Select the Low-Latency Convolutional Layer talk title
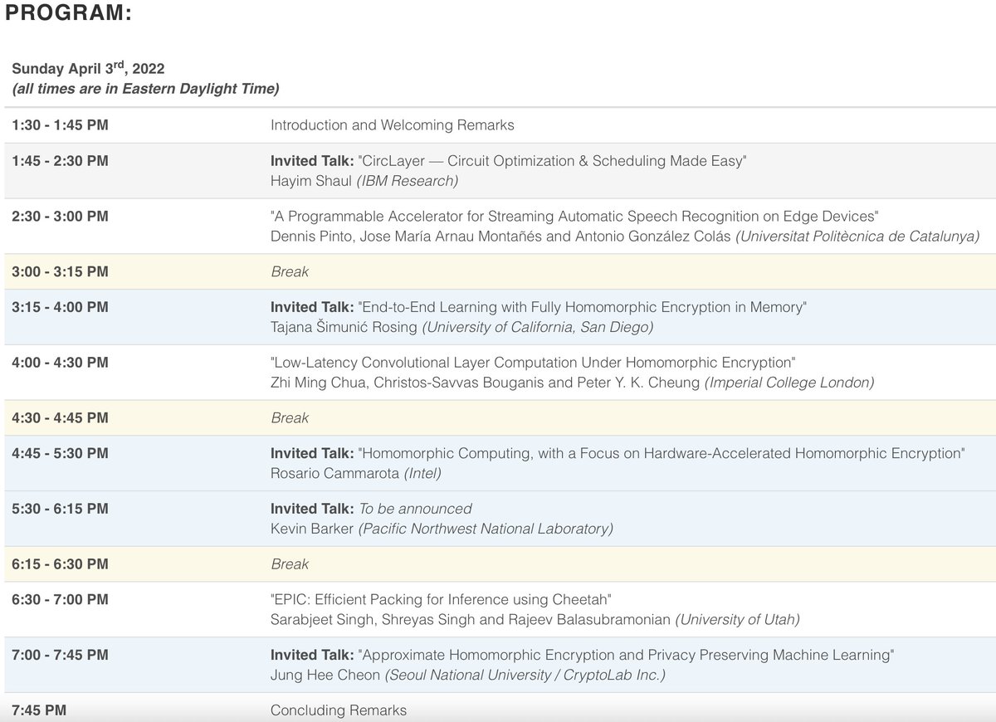This screenshot has width=996, height=722. click(533, 363)
